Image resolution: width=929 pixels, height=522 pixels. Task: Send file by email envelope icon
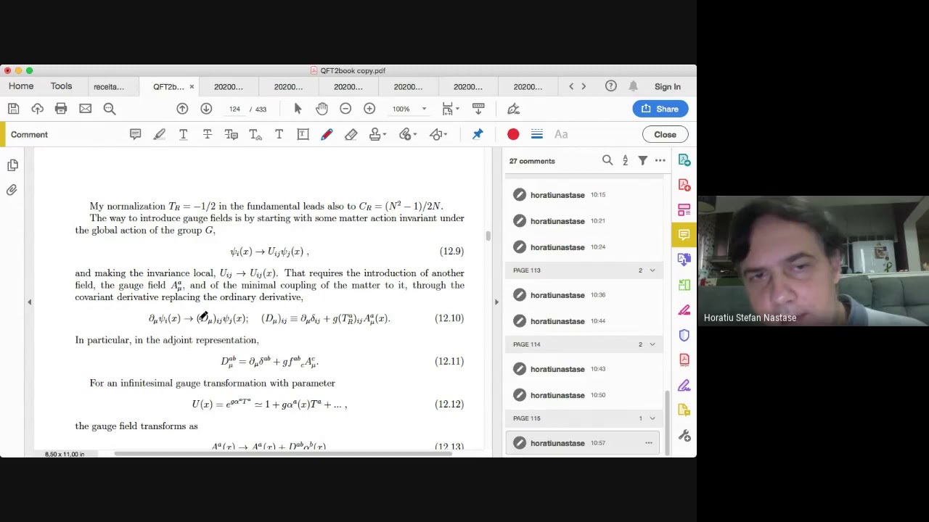tap(85, 109)
